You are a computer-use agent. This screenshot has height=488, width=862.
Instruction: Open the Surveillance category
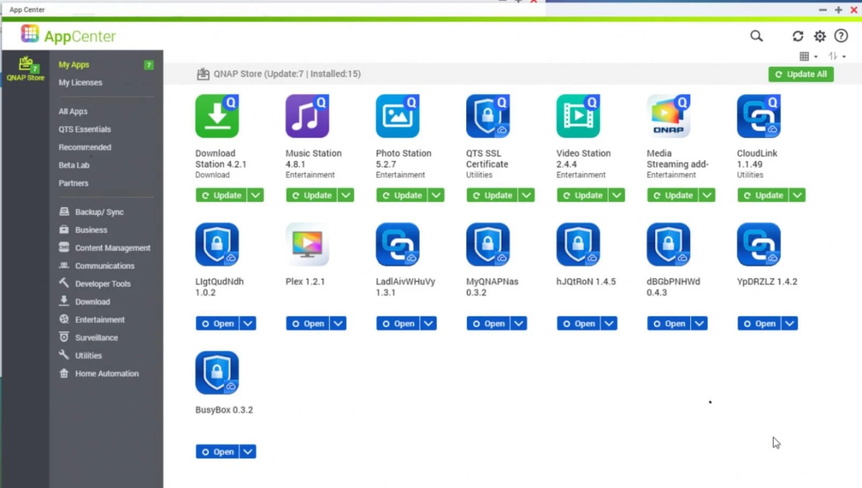coord(88,337)
